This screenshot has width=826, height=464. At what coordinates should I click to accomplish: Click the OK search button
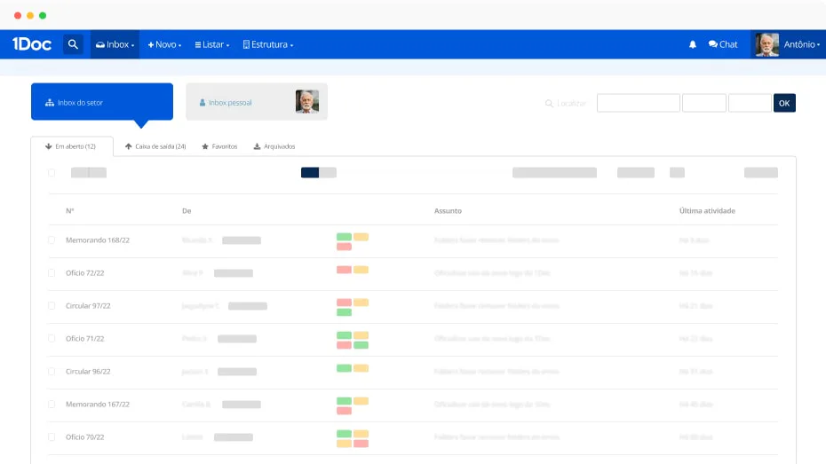(784, 103)
